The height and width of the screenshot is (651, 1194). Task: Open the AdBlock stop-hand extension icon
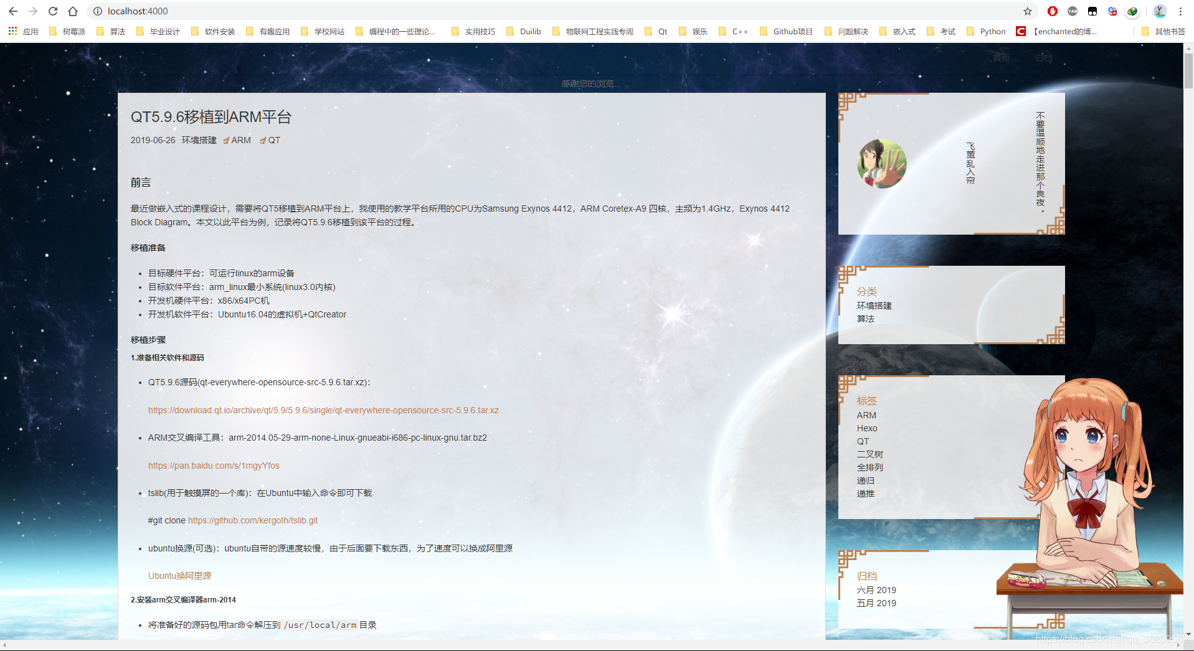(1053, 11)
